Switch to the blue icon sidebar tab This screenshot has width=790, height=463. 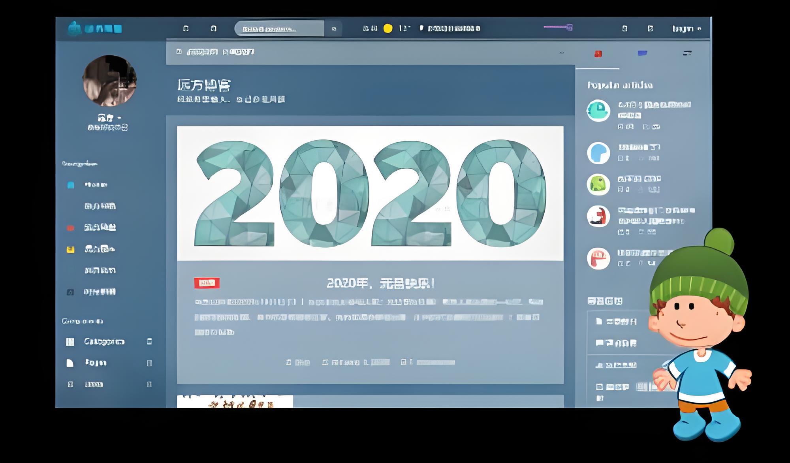pyautogui.click(x=643, y=53)
